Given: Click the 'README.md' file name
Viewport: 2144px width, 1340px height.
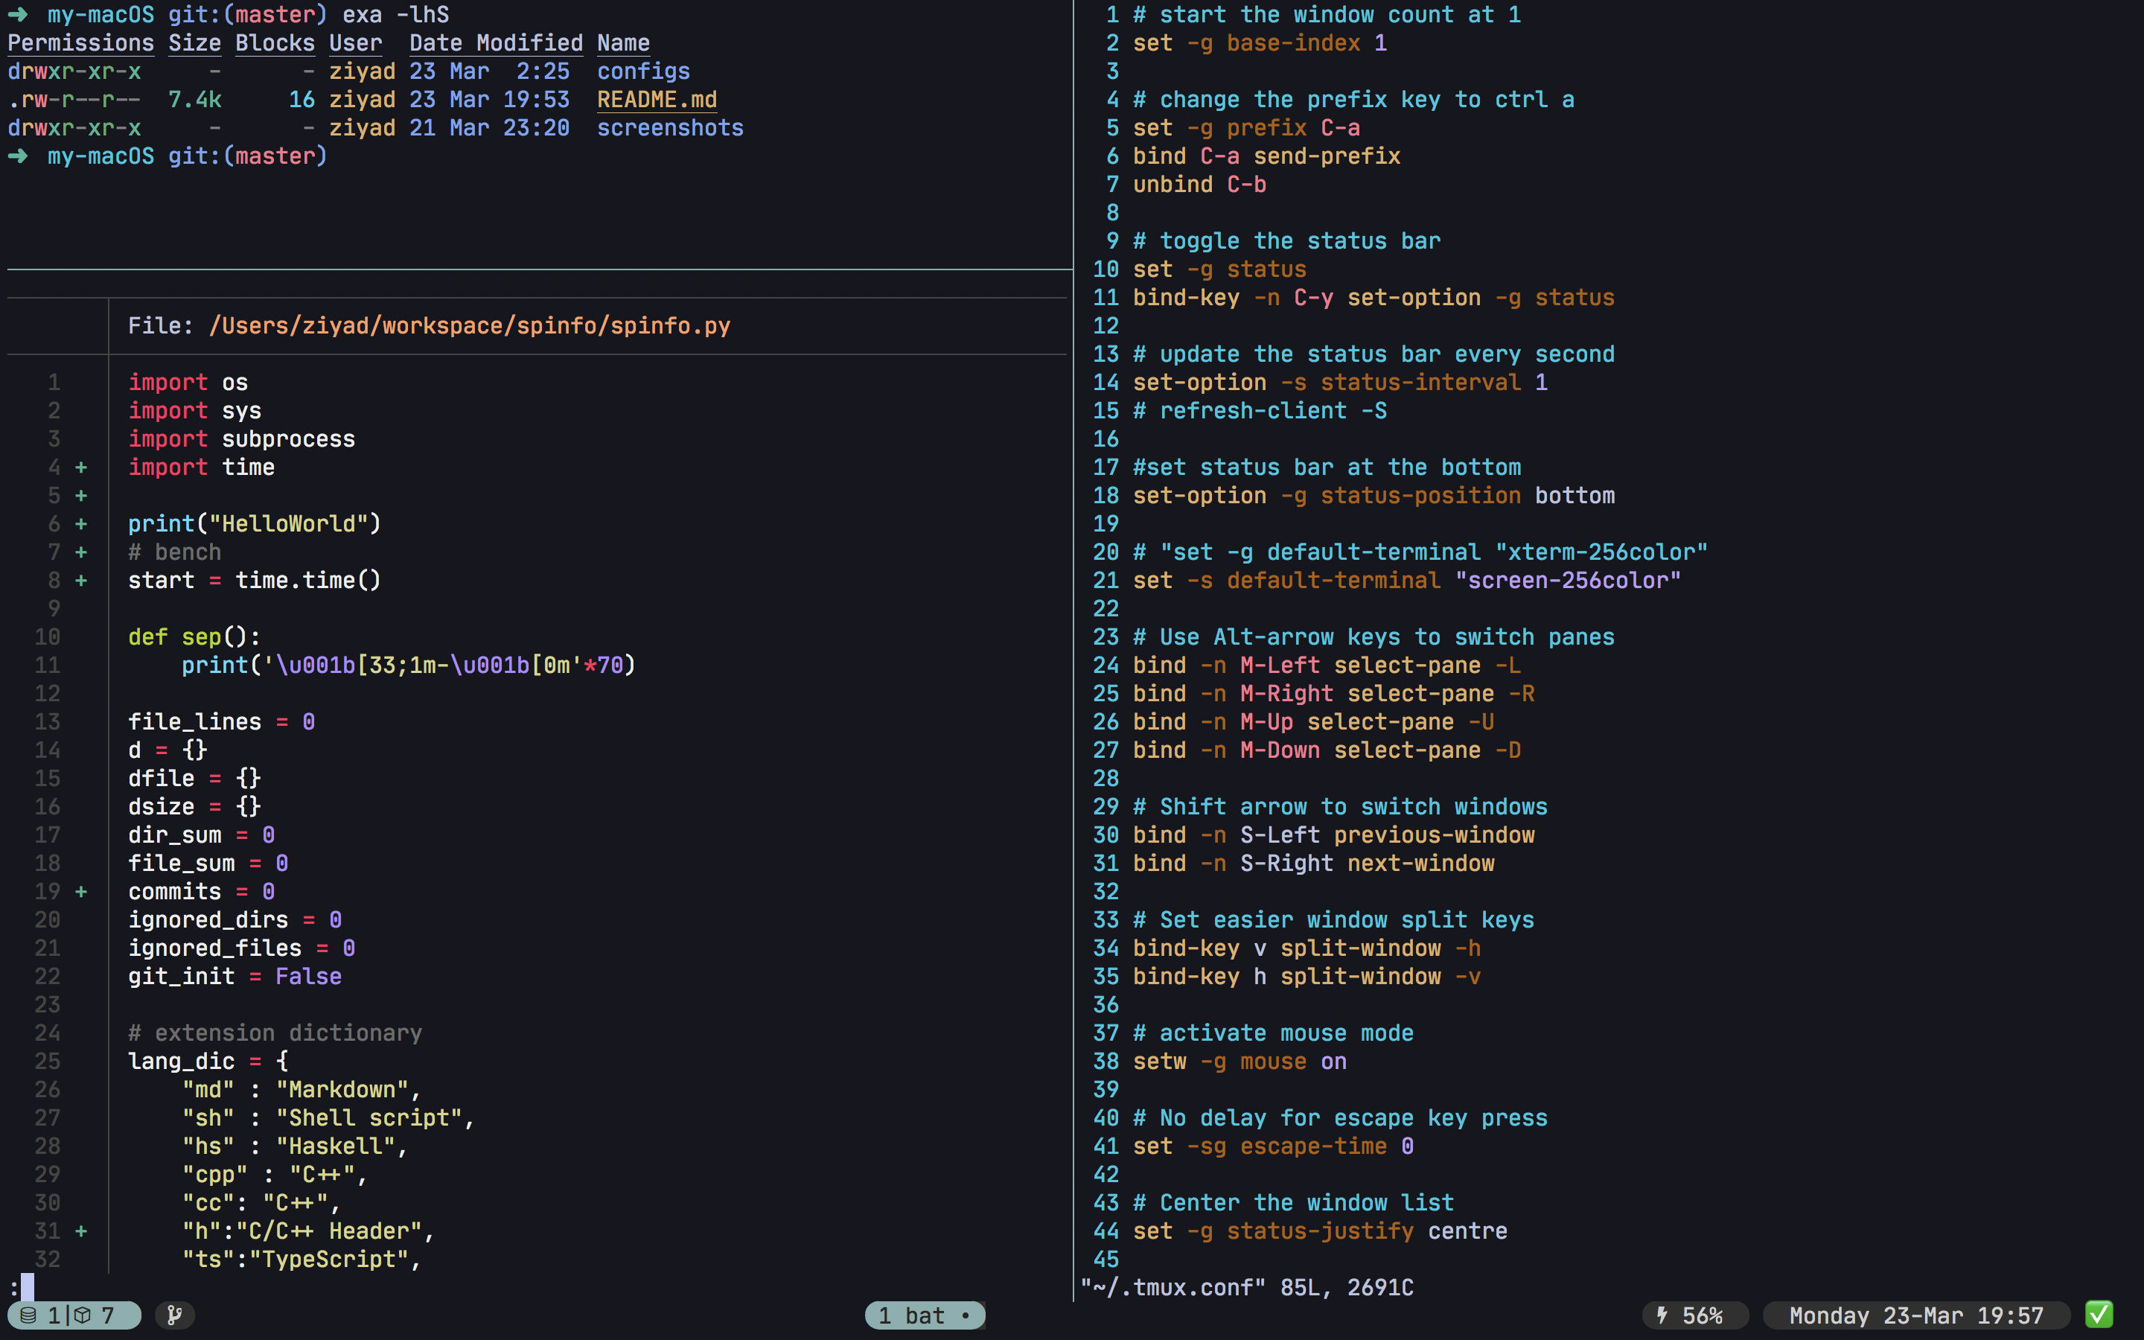Looking at the screenshot, I should point(657,99).
